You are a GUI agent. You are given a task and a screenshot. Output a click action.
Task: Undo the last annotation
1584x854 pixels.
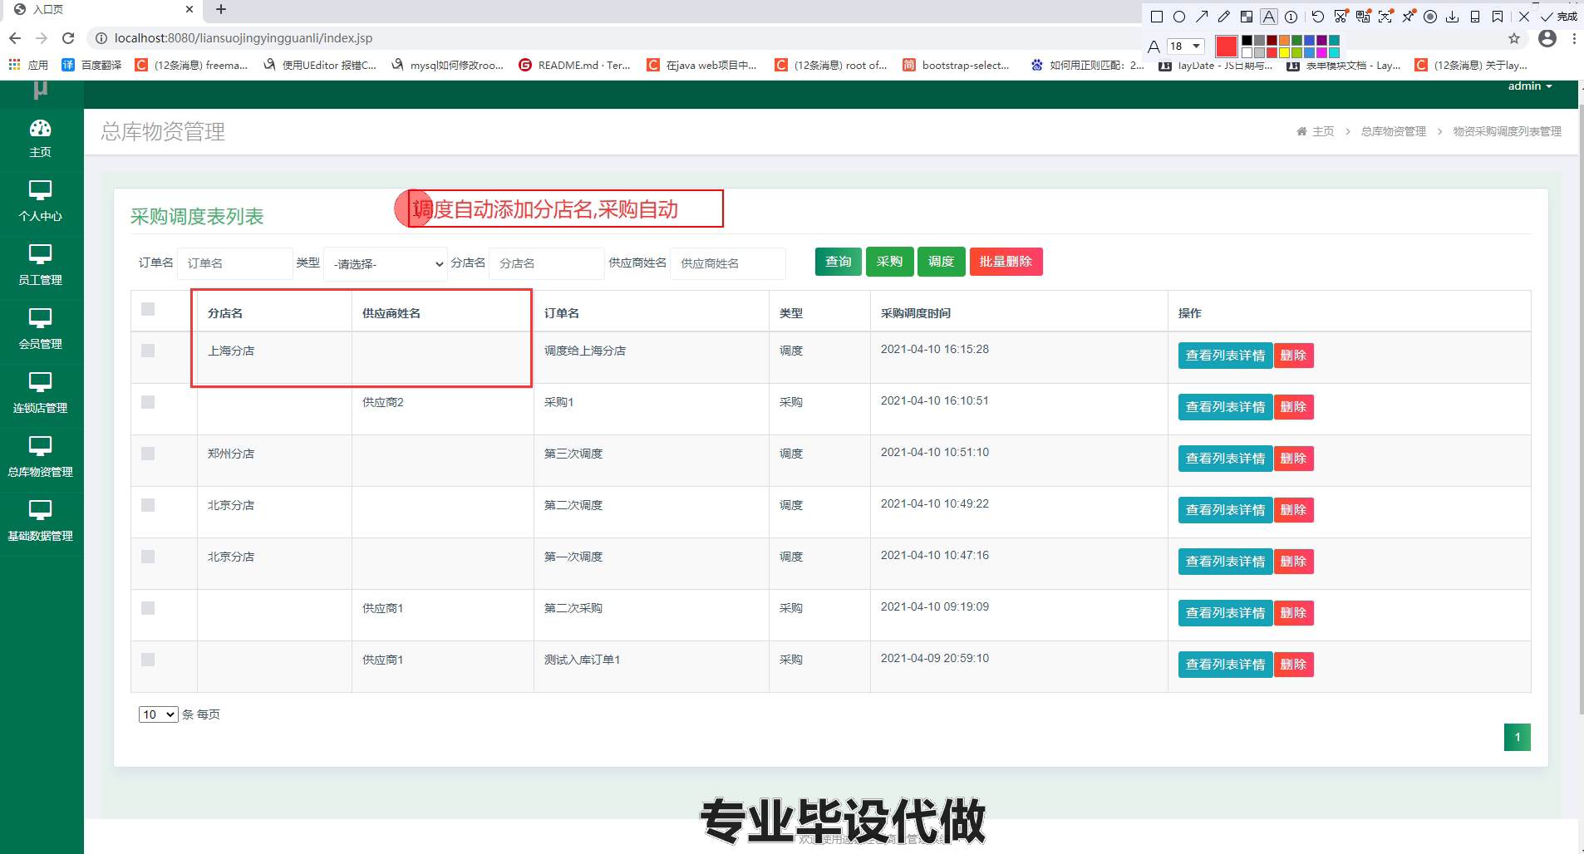(x=1318, y=17)
